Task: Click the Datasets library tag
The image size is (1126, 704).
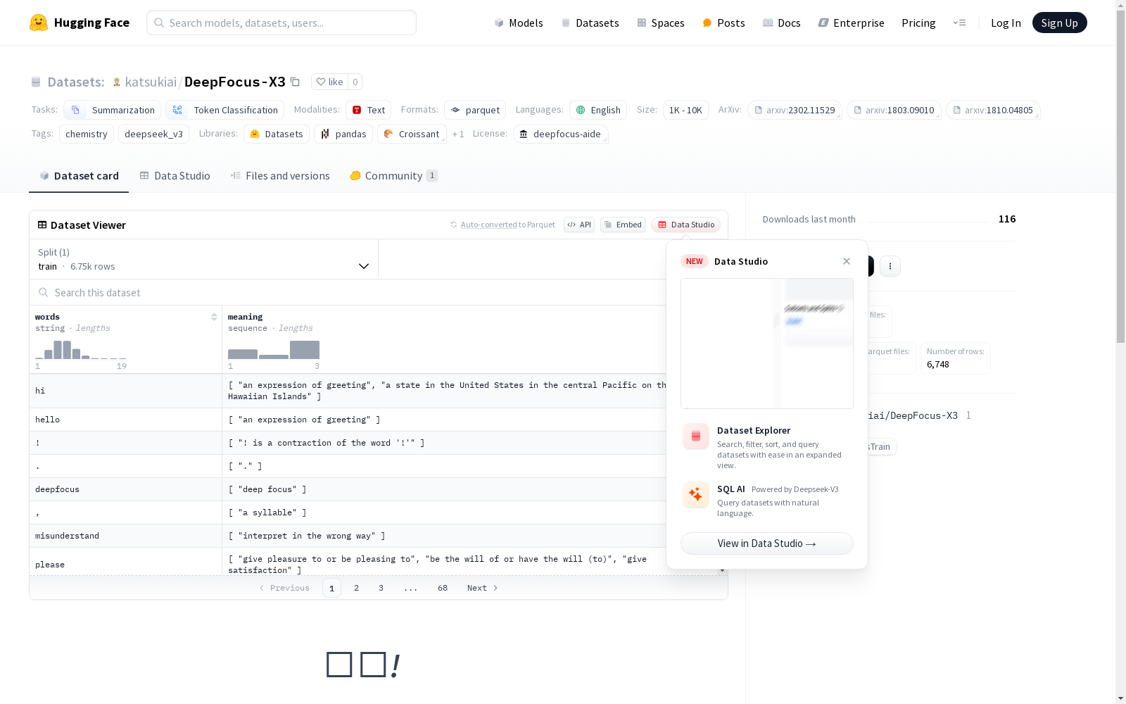Action: tap(277, 134)
